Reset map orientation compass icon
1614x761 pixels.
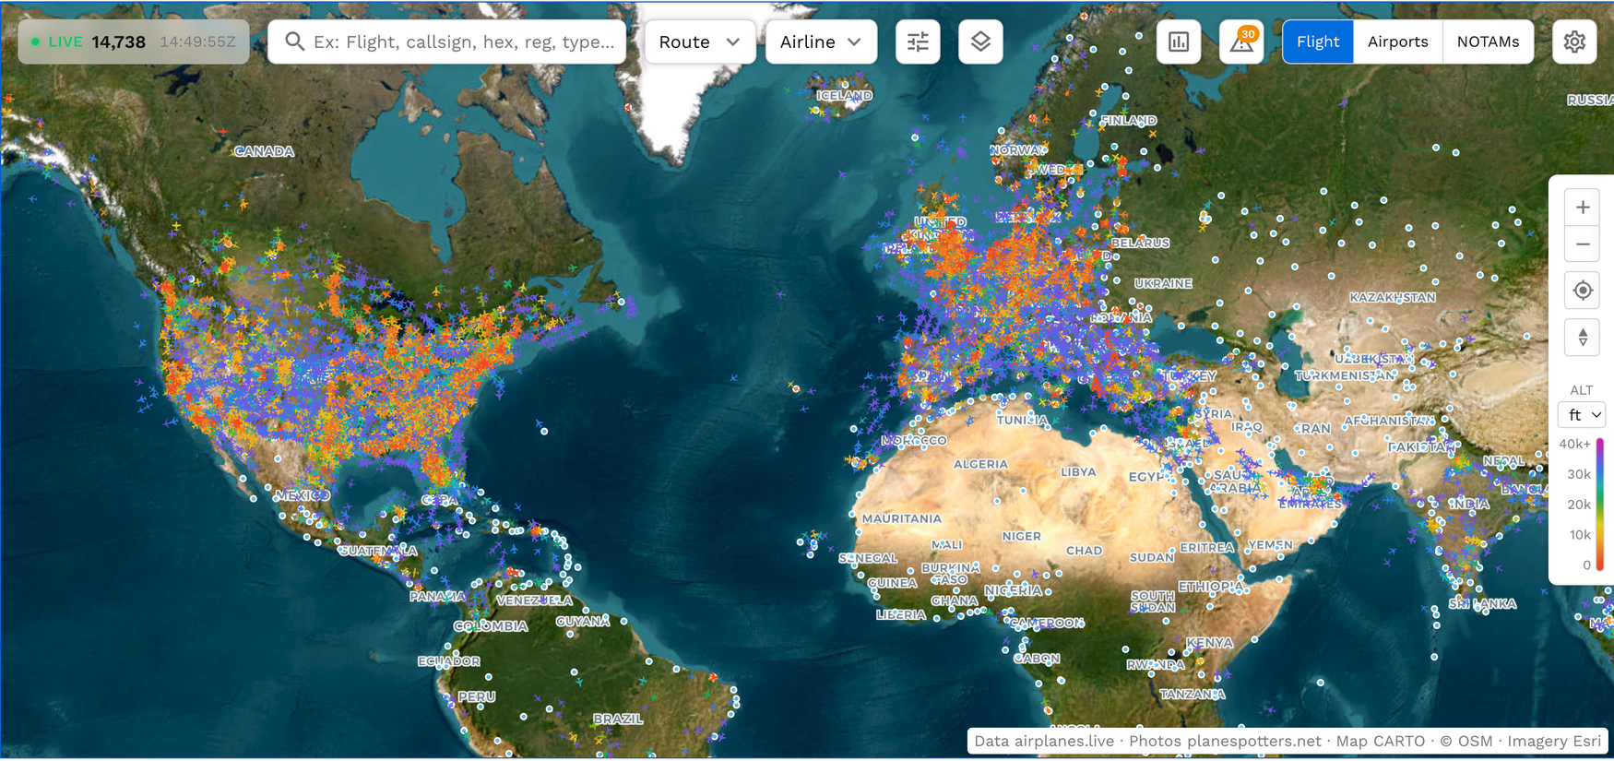(x=1583, y=338)
